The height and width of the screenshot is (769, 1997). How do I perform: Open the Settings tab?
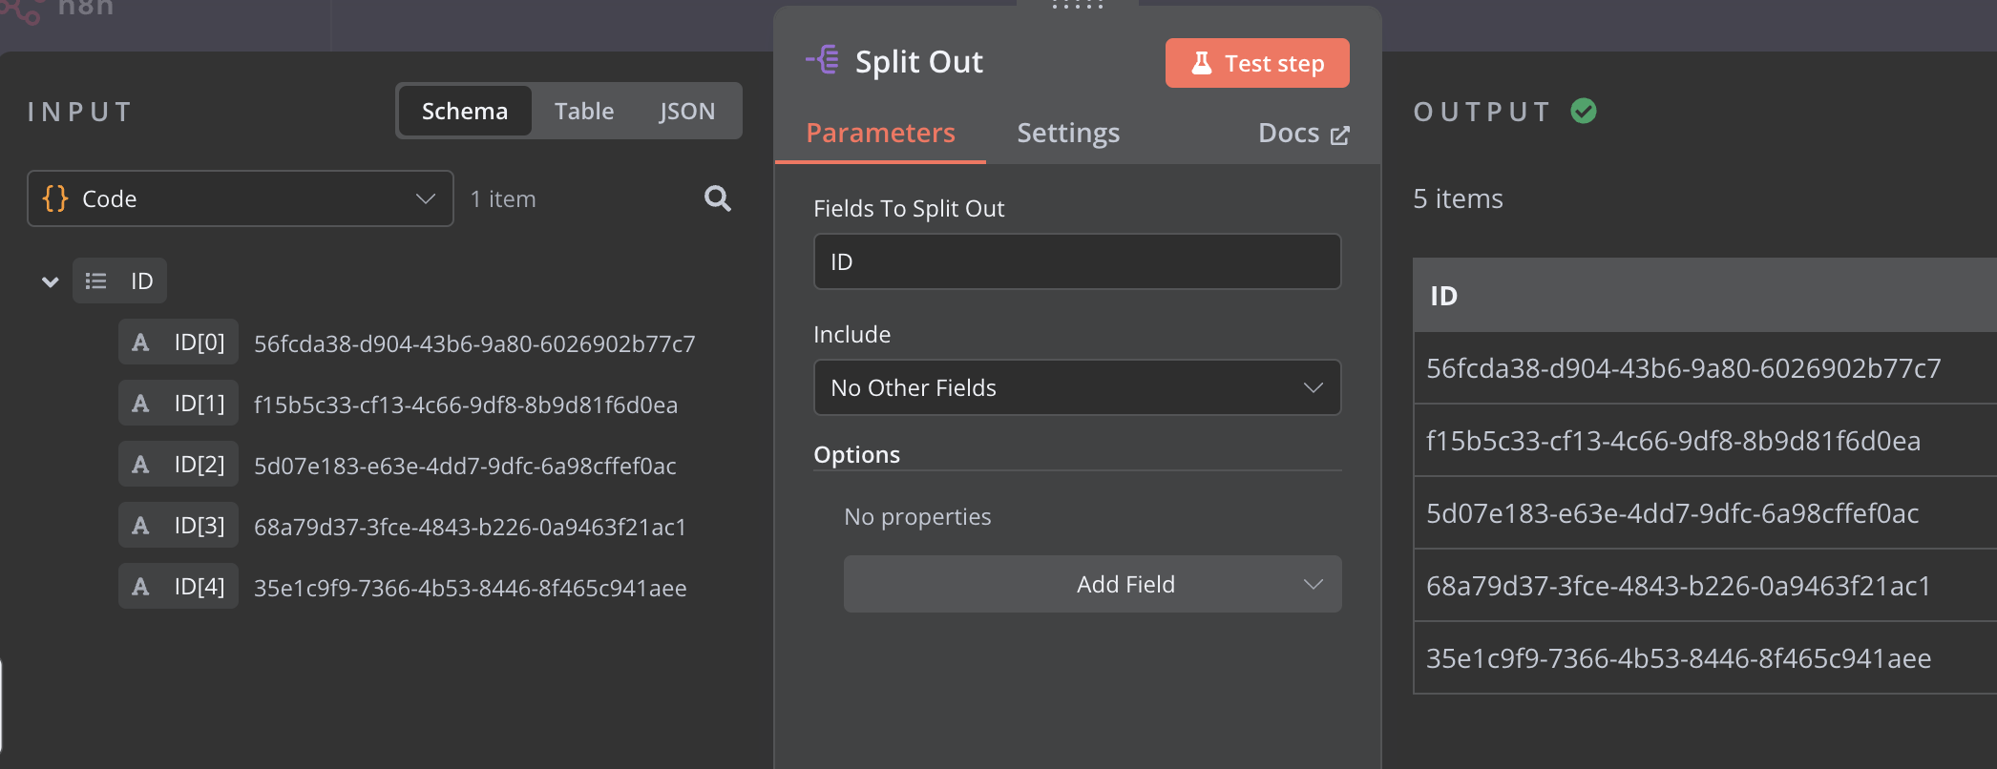point(1068,133)
